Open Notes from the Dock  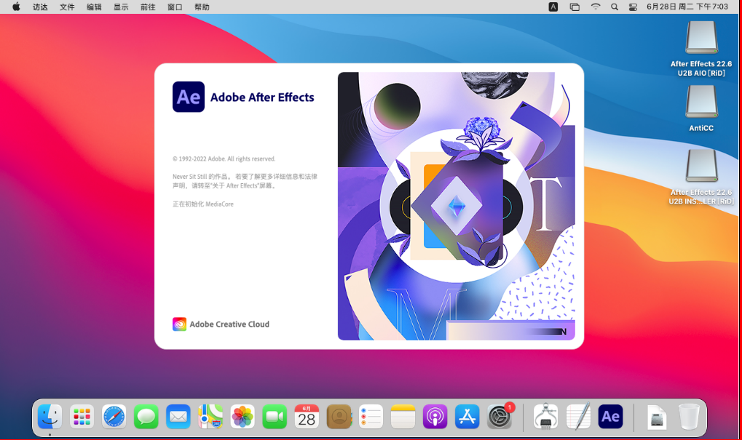tap(403, 417)
